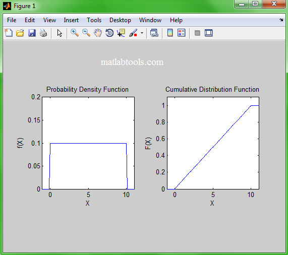Open file using the folder icon
This screenshot has width=288, height=255.
click(x=20, y=33)
